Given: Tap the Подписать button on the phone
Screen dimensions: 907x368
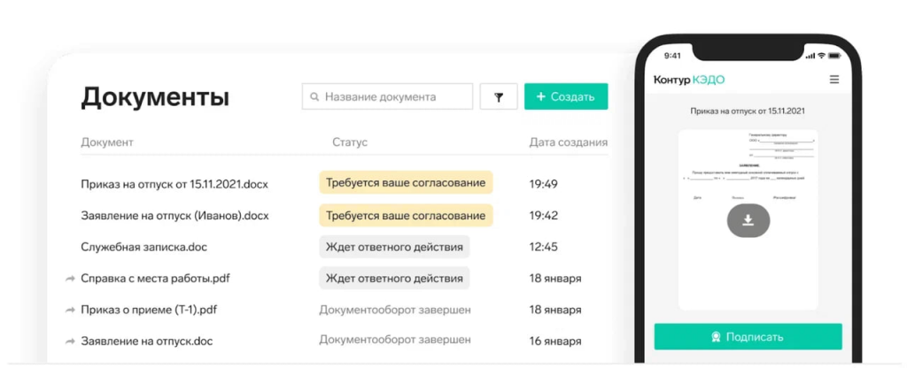Looking at the screenshot, I should click(748, 337).
